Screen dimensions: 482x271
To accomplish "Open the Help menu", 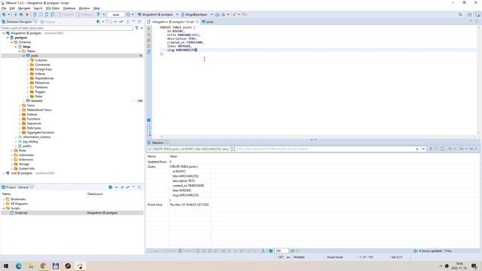I will coord(96,8).
